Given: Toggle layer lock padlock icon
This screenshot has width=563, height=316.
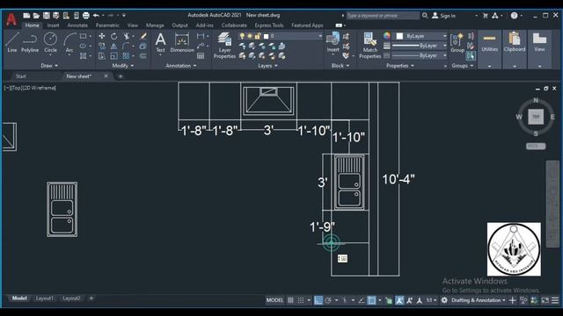Looking at the screenshot, I should (258, 36).
